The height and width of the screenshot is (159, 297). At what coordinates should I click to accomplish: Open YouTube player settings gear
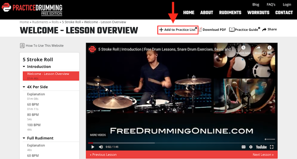251,147
